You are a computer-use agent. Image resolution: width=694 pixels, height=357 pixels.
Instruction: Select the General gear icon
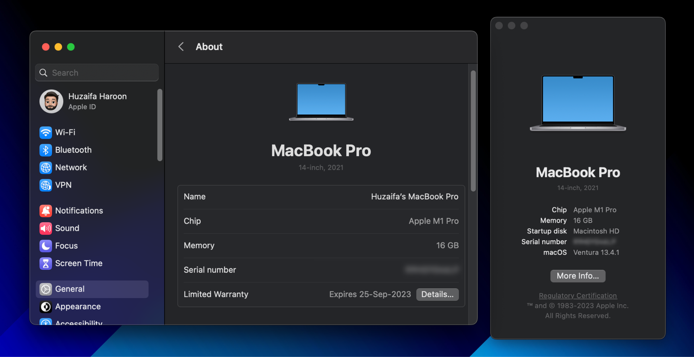coord(46,289)
